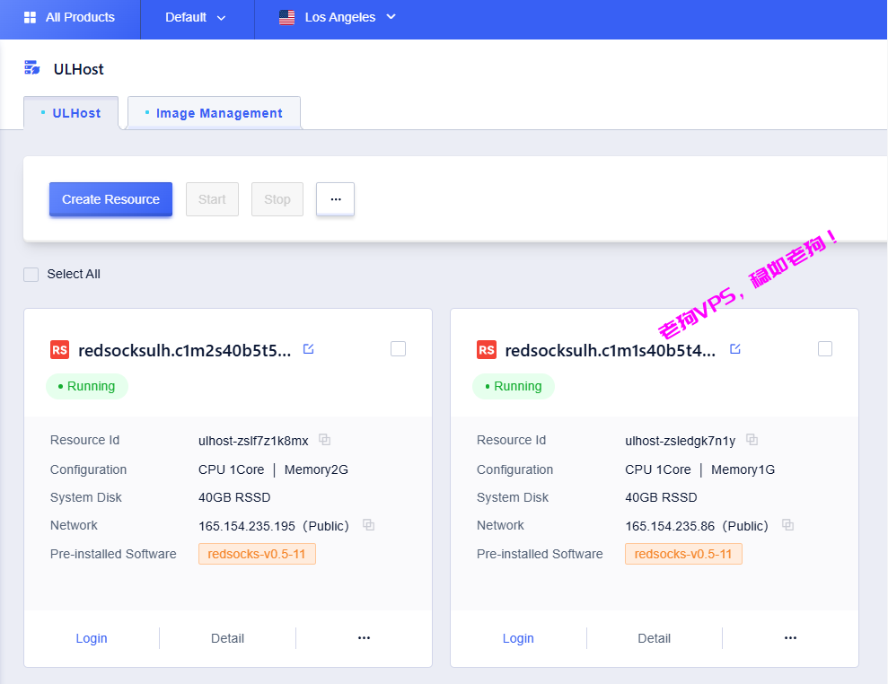Log in to host 165.154.235.195
This screenshot has height=684, width=888.
click(x=92, y=638)
